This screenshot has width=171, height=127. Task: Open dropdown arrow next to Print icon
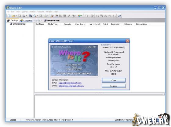click(x=26, y=16)
